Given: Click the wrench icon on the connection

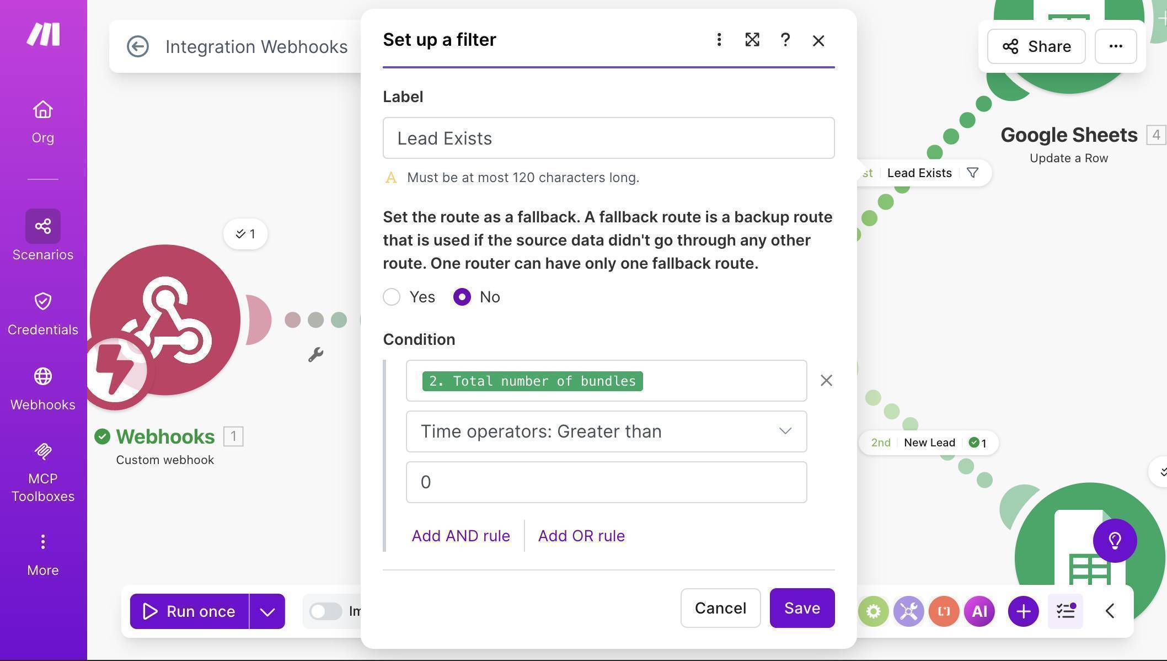Looking at the screenshot, I should (x=315, y=354).
